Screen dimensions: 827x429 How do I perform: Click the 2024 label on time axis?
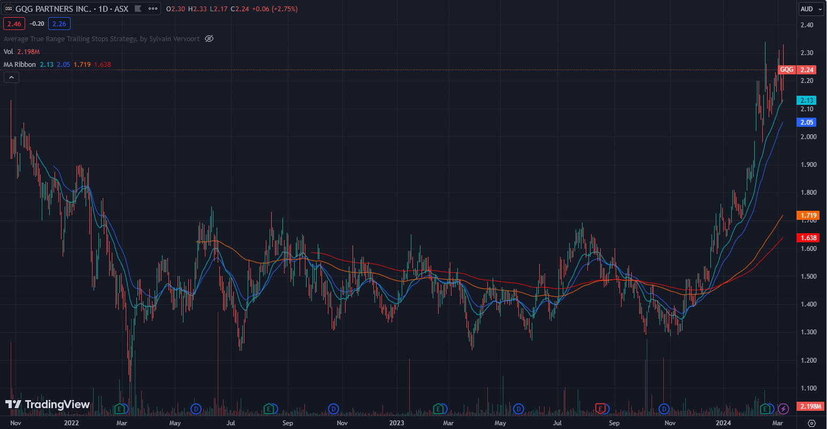click(723, 423)
